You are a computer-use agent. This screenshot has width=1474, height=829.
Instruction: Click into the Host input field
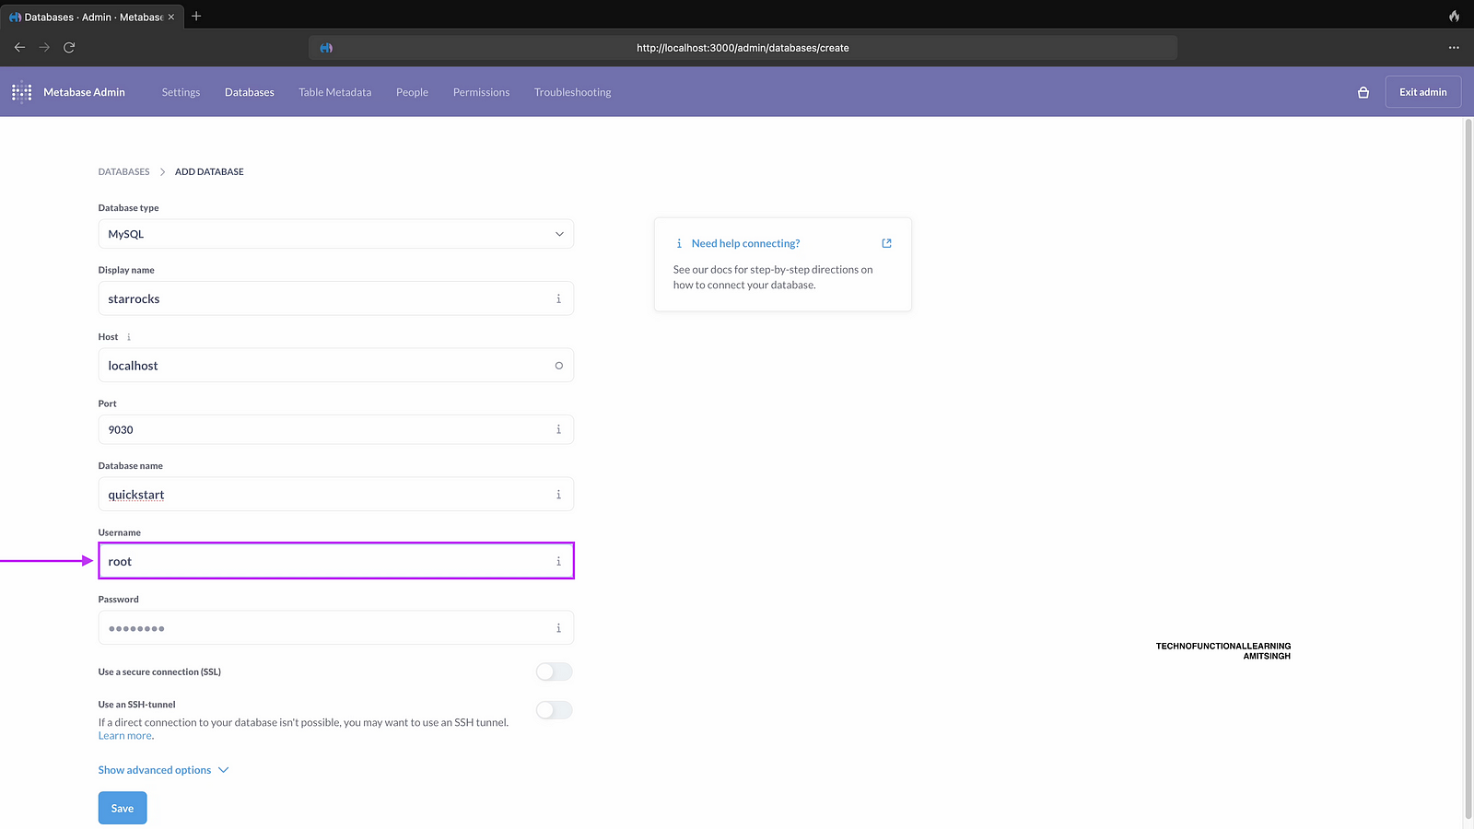point(322,366)
